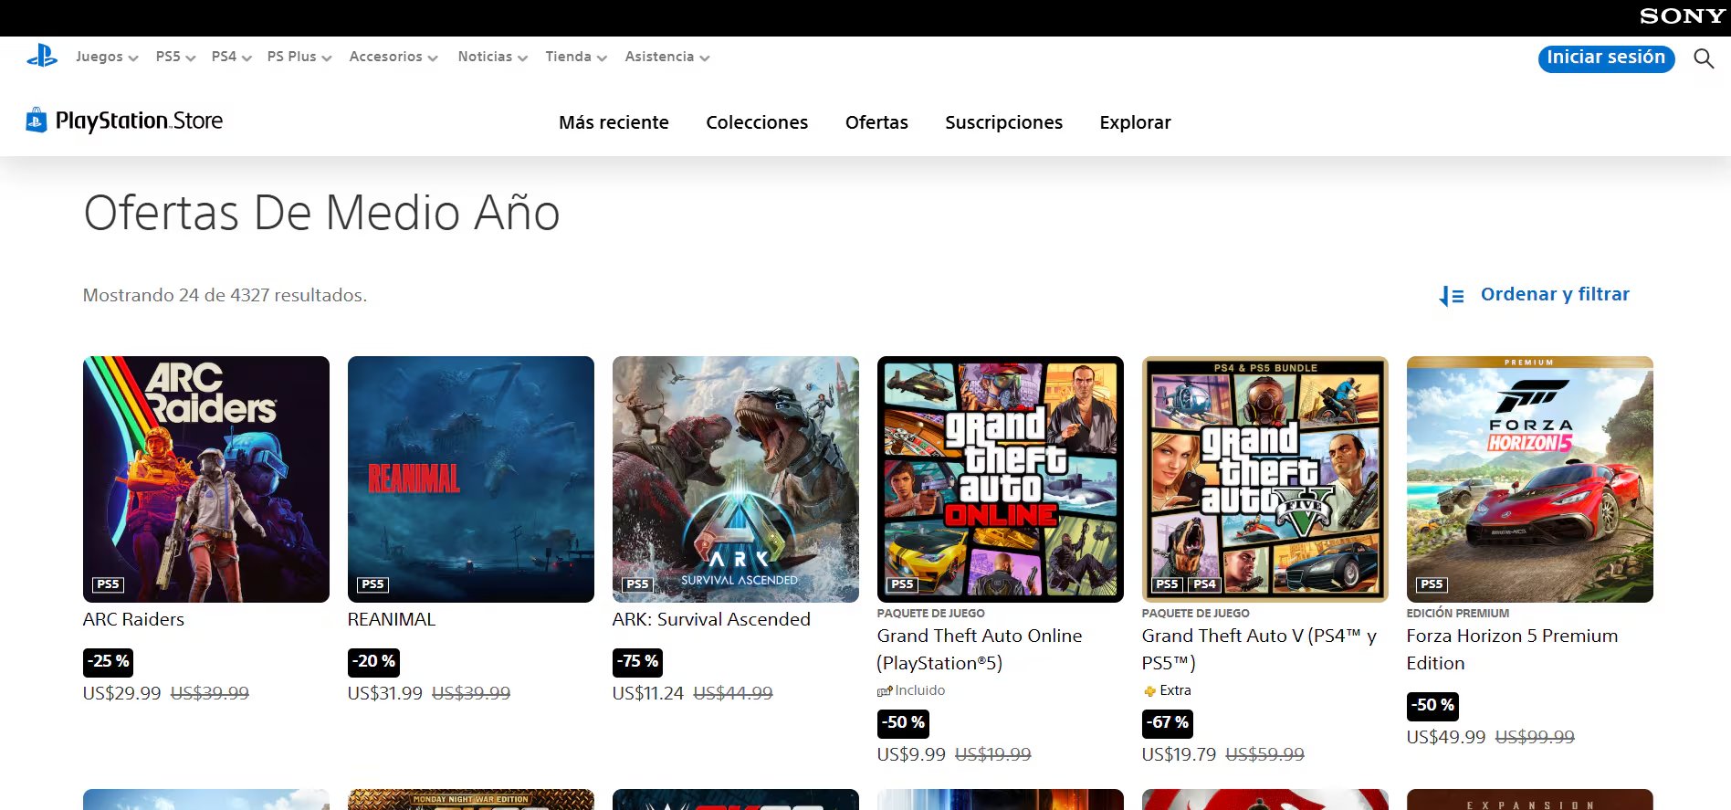Click the struck-through US$99.99 price
The height and width of the screenshot is (810, 1731).
pyautogui.click(x=1535, y=737)
